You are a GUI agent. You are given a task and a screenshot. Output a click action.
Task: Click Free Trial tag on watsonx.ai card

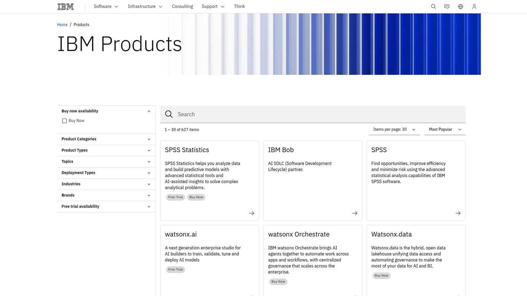tap(175, 270)
